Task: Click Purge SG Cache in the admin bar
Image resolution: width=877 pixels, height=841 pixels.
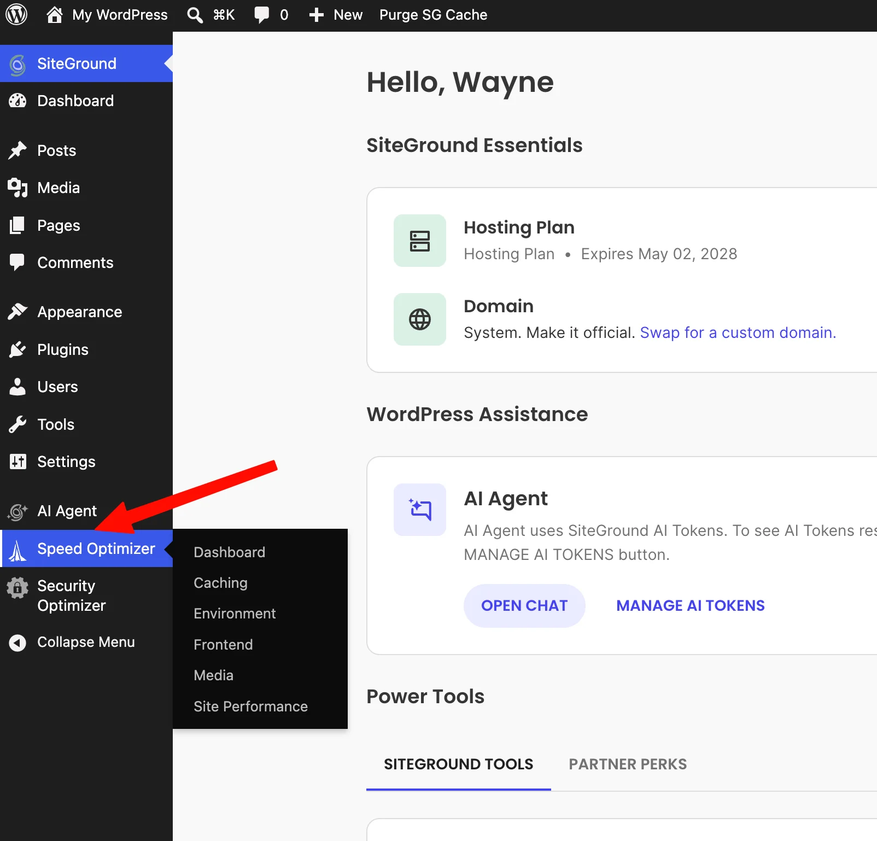Action: [x=434, y=15]
